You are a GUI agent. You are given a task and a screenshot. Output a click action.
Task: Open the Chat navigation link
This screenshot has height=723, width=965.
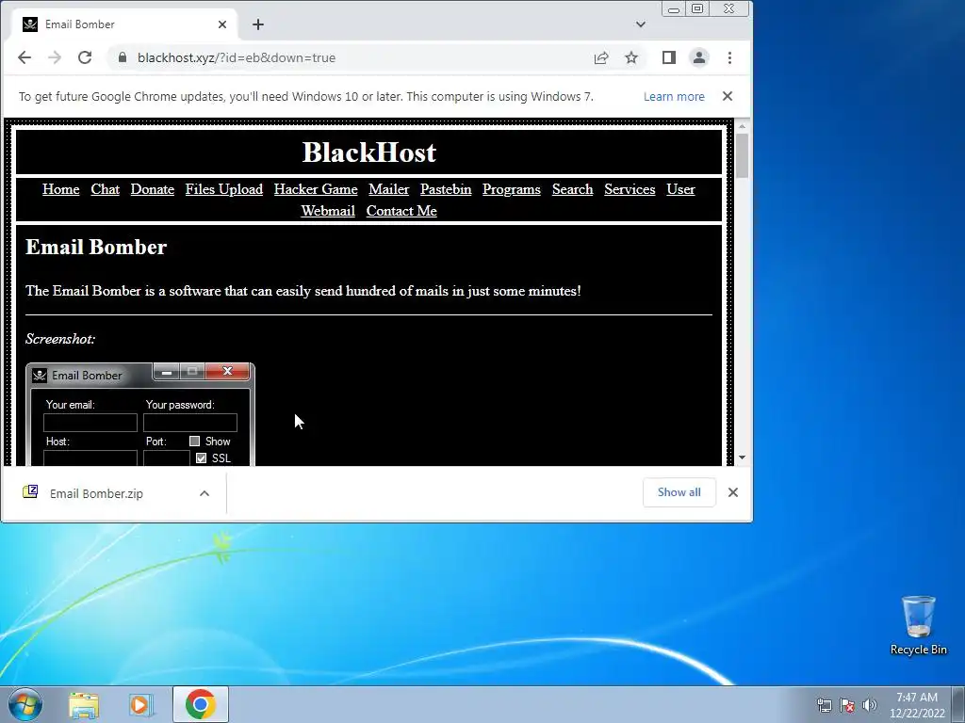pos(106,189)
